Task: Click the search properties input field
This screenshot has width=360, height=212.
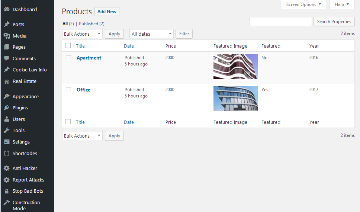Action: (280, 22)
